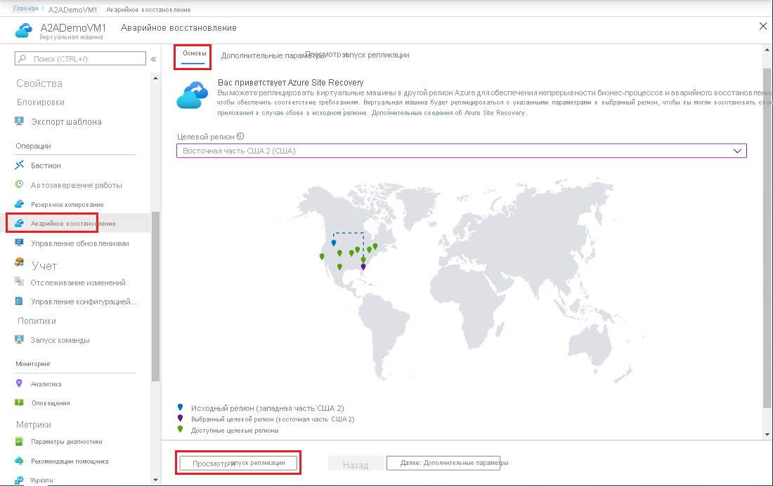Open Дополнительные сведения об Azure Site Recovery link
This screenshot has width=773, height=486.
click(x=449, y=113)
